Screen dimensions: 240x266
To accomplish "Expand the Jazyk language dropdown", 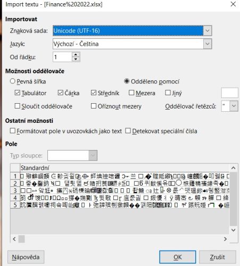I will pyautogui.click(x=208, y=44).
